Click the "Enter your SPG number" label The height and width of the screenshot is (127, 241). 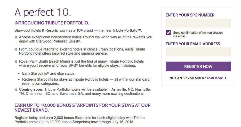(190, 15)
